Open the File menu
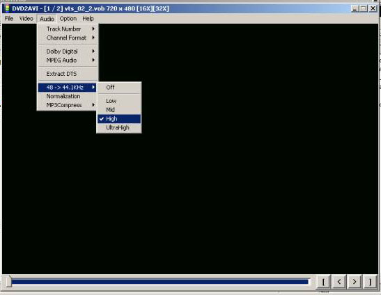 (x=9, y=19)
